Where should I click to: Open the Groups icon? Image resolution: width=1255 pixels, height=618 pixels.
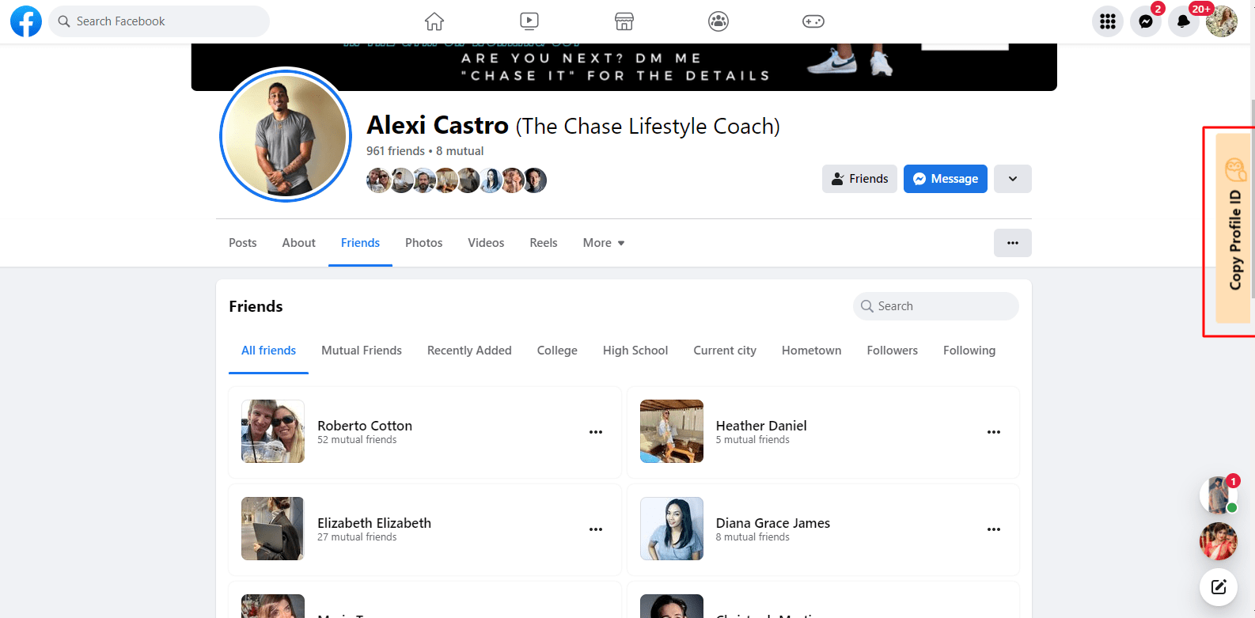point(718,21)
